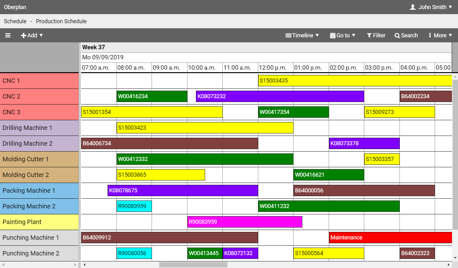Click Production Schedule breadcrumb
The width and height of the screenshot is (458, 268).
[x=61, y=21]
